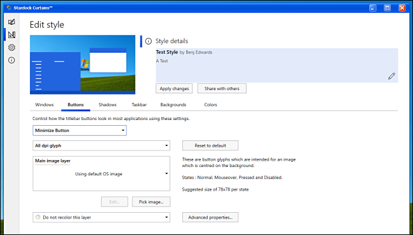Click the Test Style name text
413x235 pixels.
coord(166,52)
